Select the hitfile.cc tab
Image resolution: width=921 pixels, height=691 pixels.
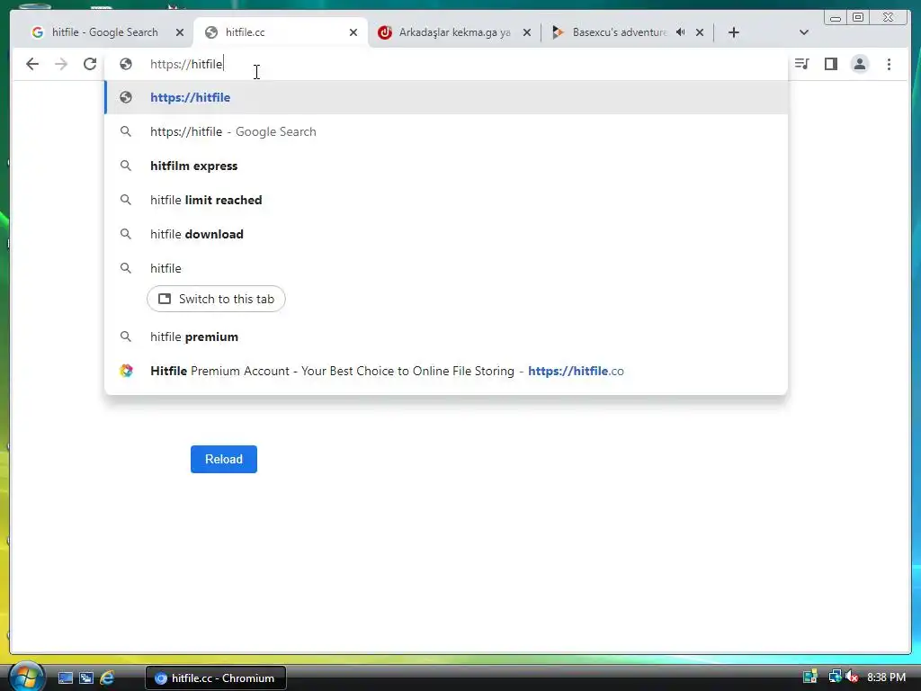280,32
